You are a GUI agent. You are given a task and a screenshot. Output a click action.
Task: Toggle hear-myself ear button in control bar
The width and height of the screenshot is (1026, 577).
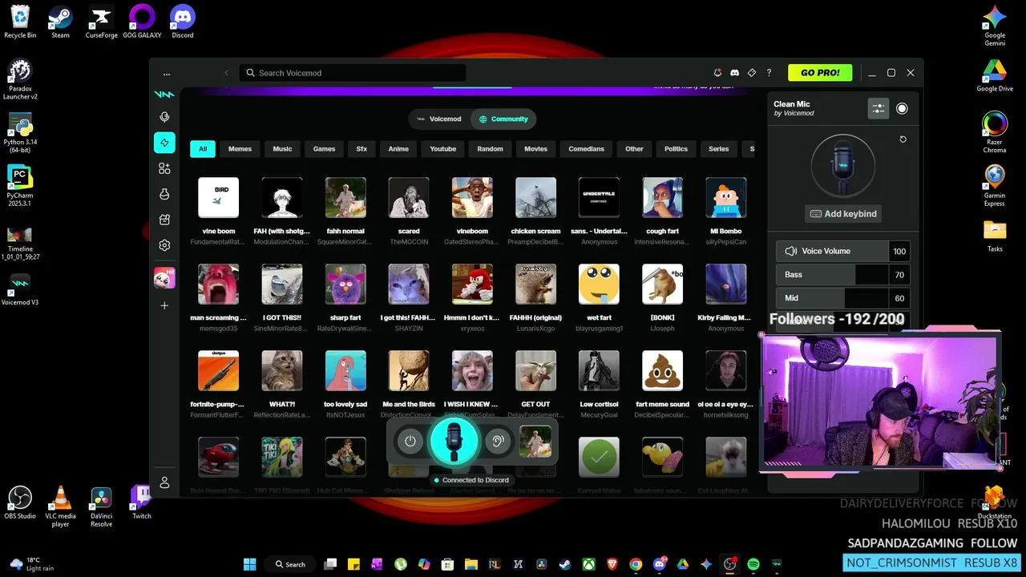(x=498, y=441)
